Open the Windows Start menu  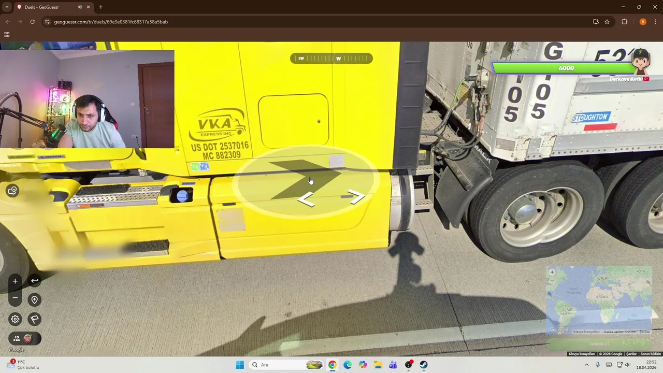tap(240, 365)
